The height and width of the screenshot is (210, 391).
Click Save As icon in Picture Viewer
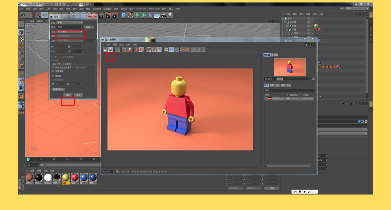(x=110, y=50)
